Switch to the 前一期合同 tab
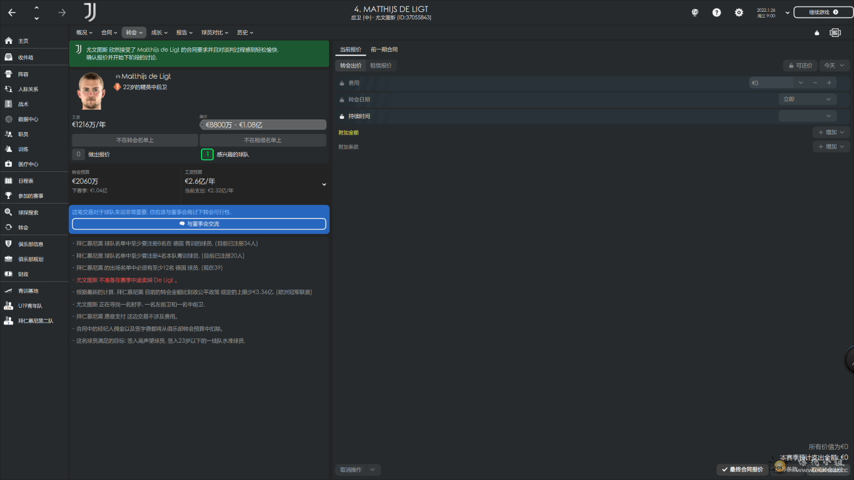The height and width of the screenshot is (480, 854). point(384,49)
